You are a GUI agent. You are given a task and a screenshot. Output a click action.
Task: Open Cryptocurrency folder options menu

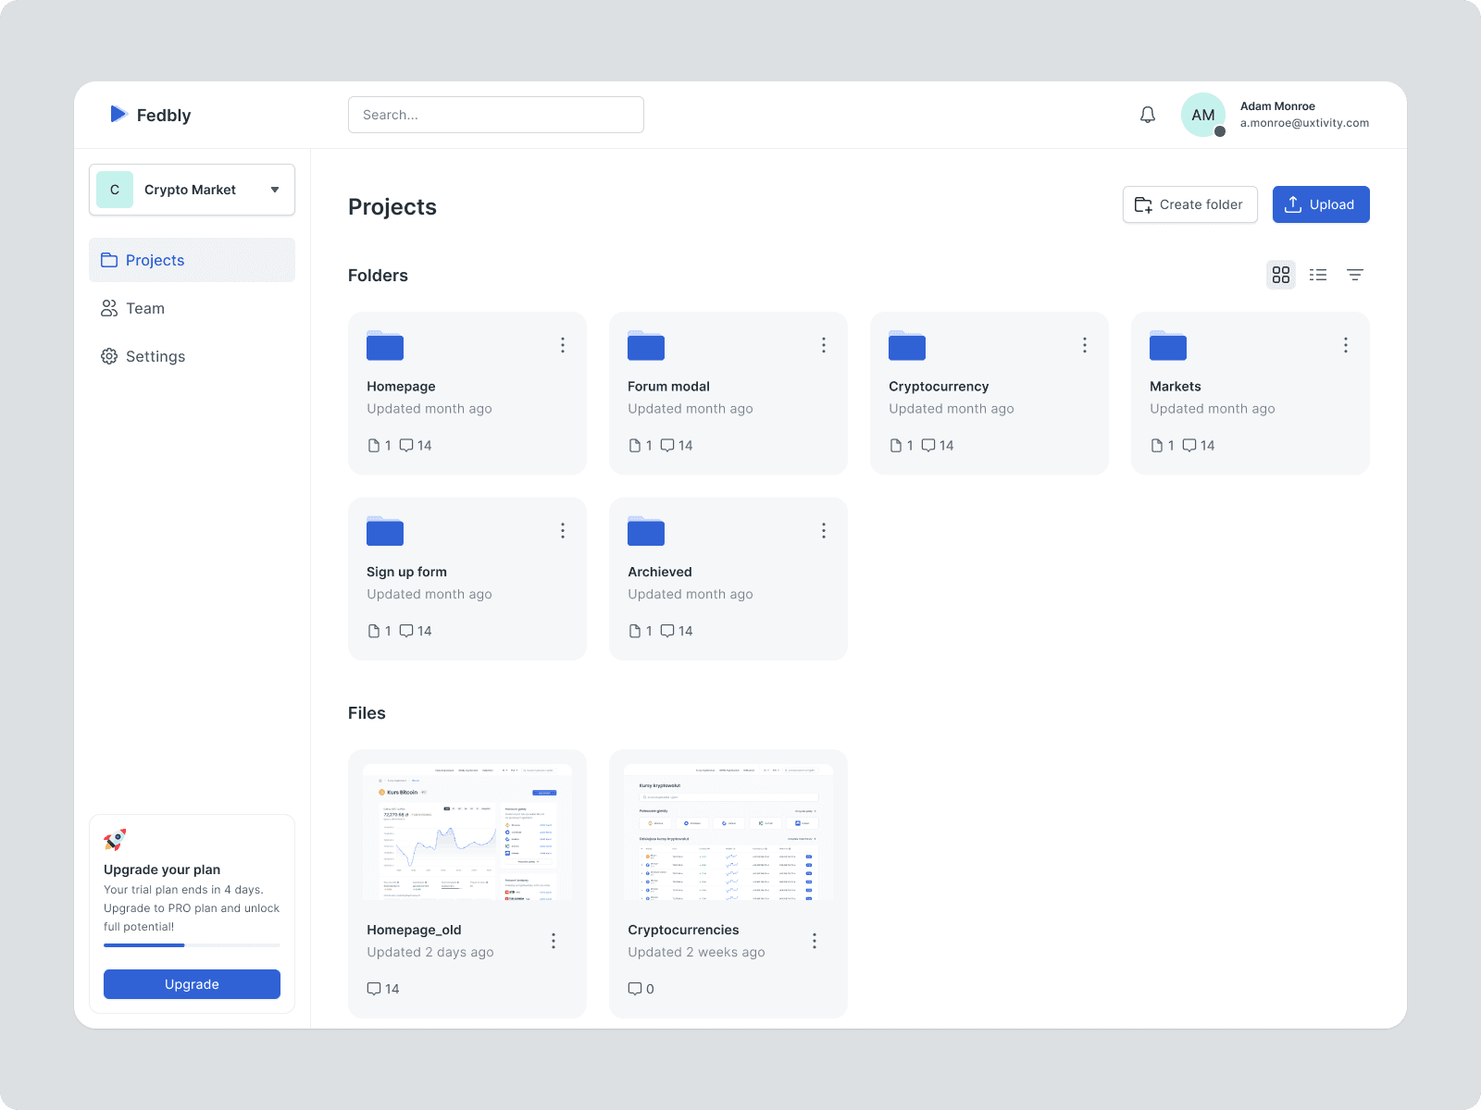pyautogui.click(x=1085, y=345)
